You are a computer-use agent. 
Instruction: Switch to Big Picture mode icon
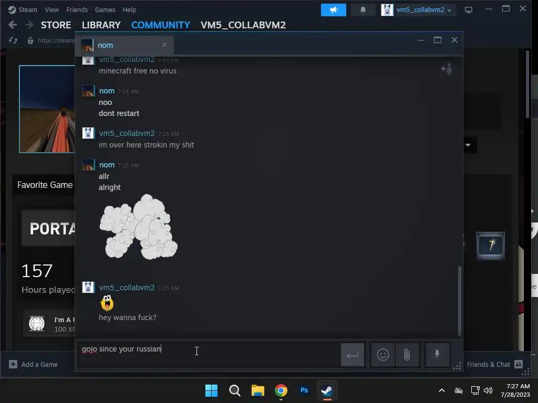tap(469, 10)
